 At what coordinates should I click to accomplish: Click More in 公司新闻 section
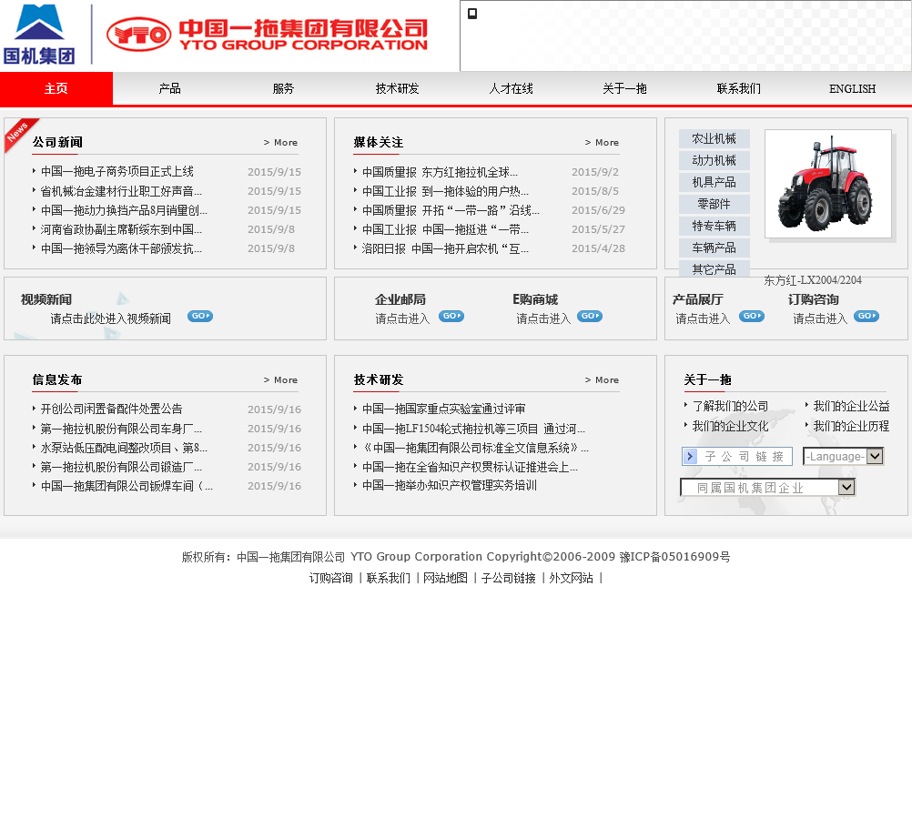280,143
